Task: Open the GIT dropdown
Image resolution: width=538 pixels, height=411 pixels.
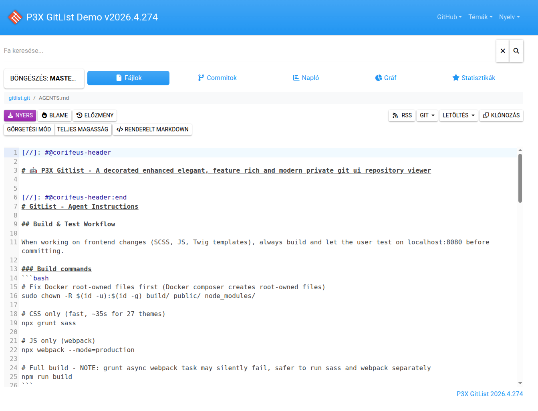Action: click(x=427, y=115)
